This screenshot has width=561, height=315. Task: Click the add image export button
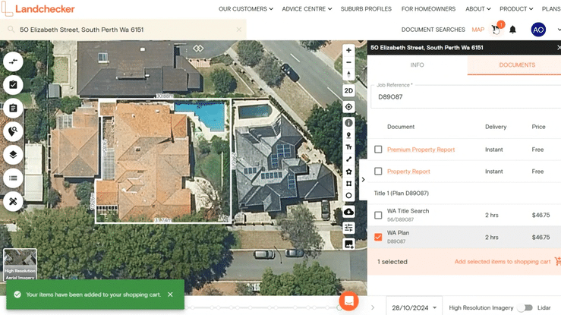tap(348, 244)
